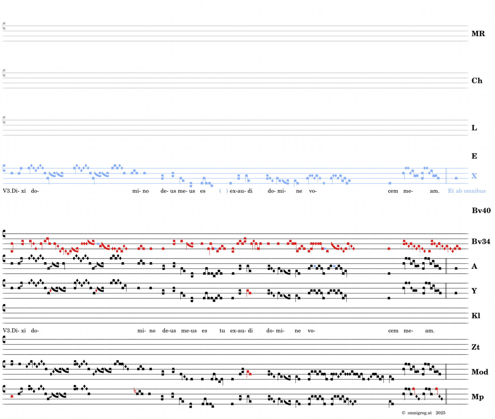Click the grey clef on the Ch staff
The image size is (495, 419).
point(4,73)
